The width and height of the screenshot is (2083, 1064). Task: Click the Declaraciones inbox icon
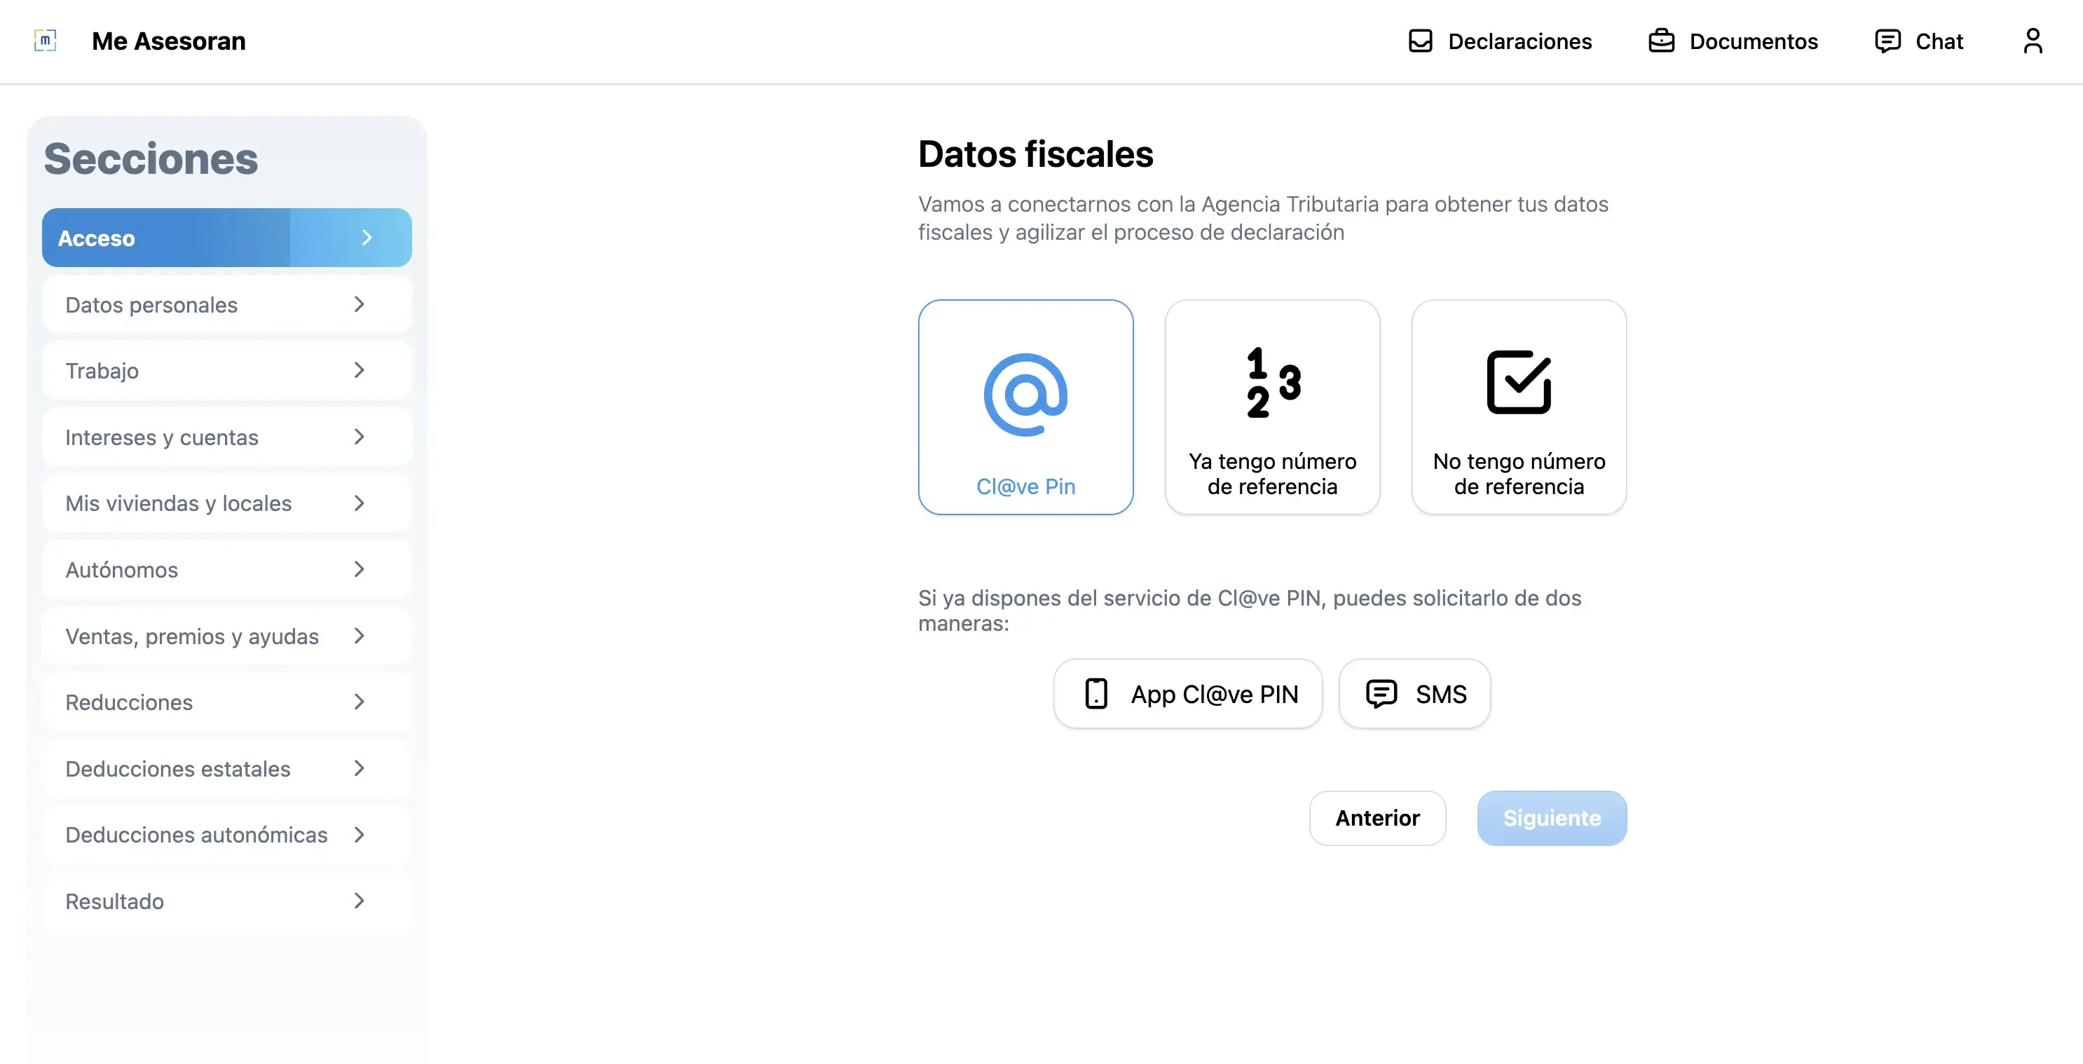[x=1420, y=41]
